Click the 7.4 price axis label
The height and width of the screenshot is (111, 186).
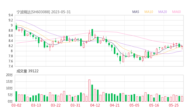click(x=11, y=66)
